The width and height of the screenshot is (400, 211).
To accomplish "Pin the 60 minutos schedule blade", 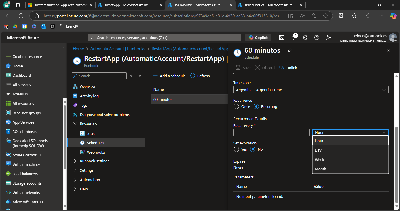I will (289, 50).
